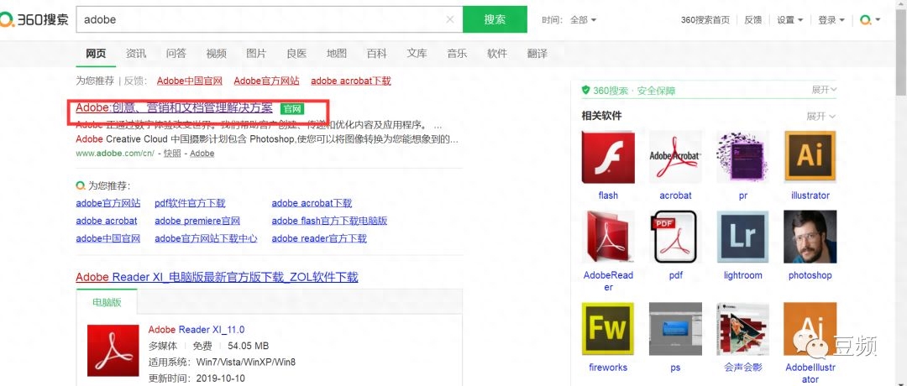Click the www.adobe.com/cn/ URL text
Image resolution: width=907 pixels, height=386 pixels.
pos(114,153)
